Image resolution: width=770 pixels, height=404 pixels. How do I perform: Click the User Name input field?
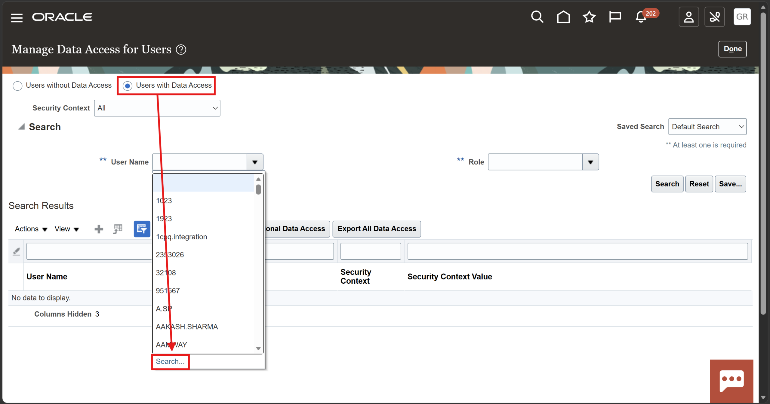(200, 162)
